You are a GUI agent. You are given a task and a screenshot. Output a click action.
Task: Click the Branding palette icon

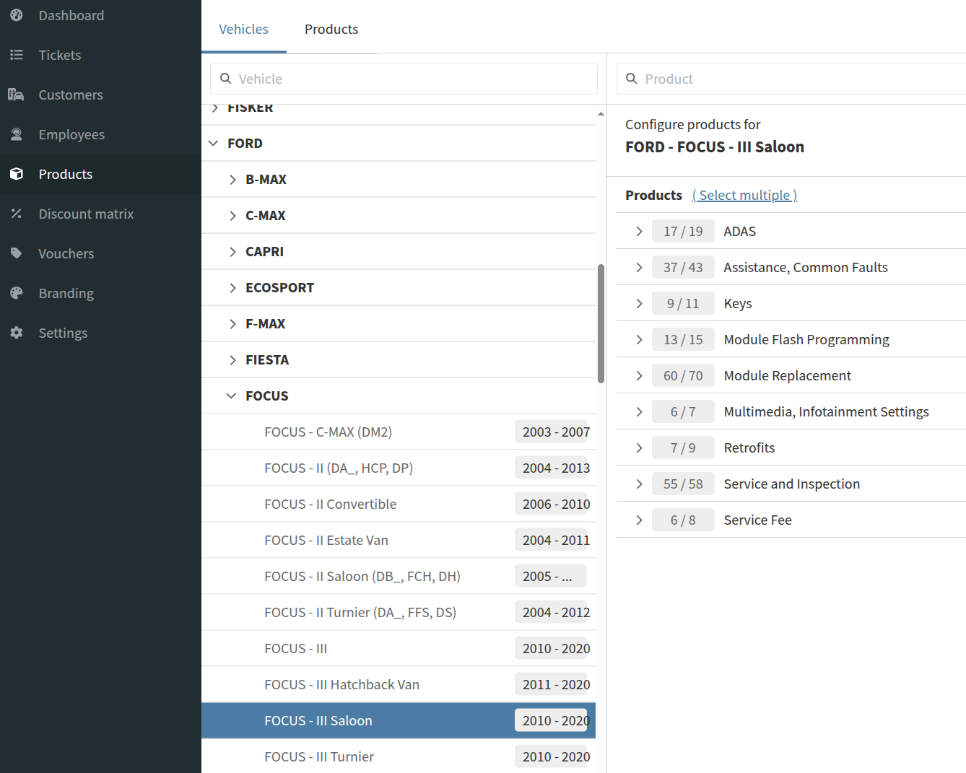17,293
